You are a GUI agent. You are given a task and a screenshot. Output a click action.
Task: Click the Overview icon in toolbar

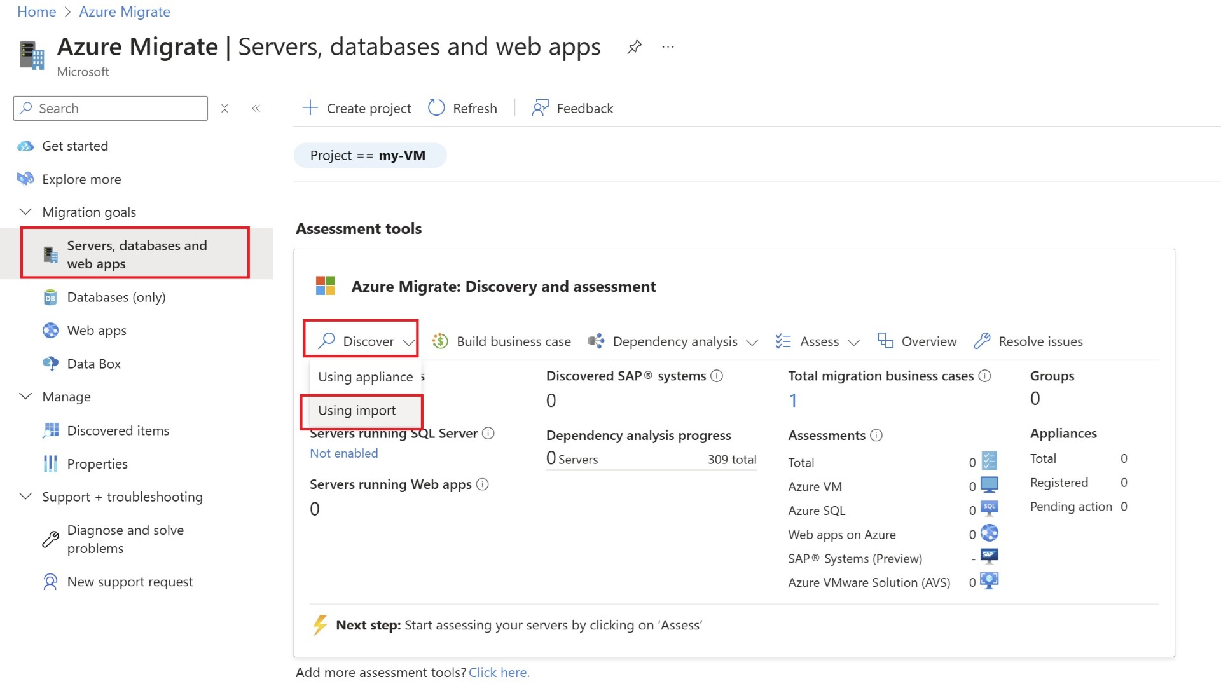(885, 341)
